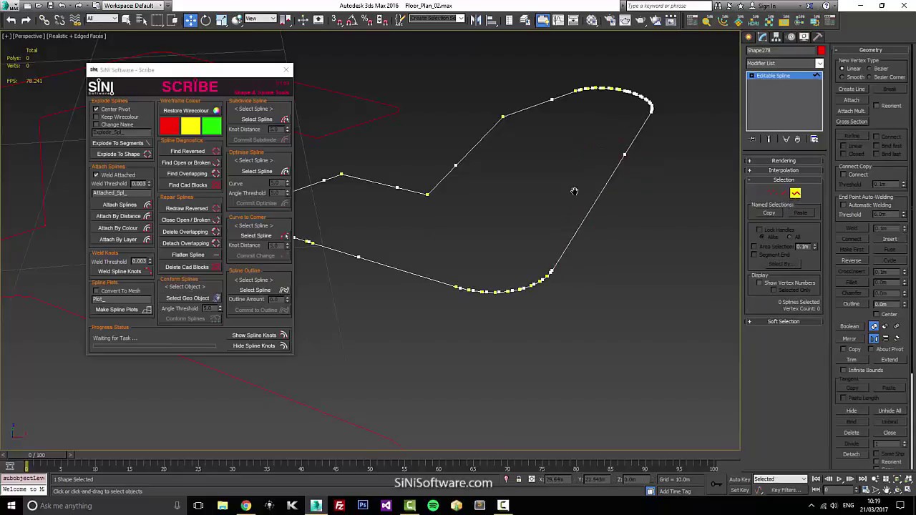Pick the green wireframe colour swatch
This screenshot has height=515, width=916.
coord(211,127)
